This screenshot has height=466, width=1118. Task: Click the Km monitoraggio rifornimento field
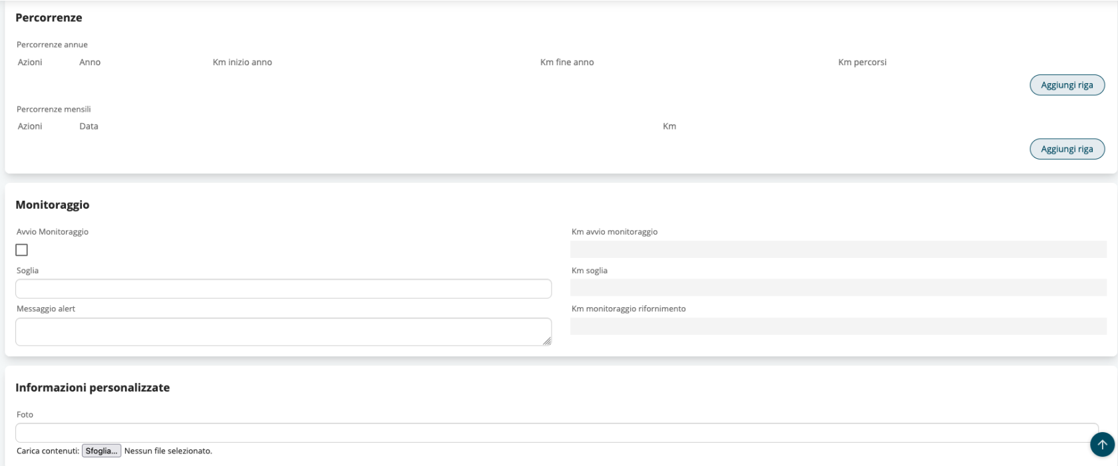point(838,326)
